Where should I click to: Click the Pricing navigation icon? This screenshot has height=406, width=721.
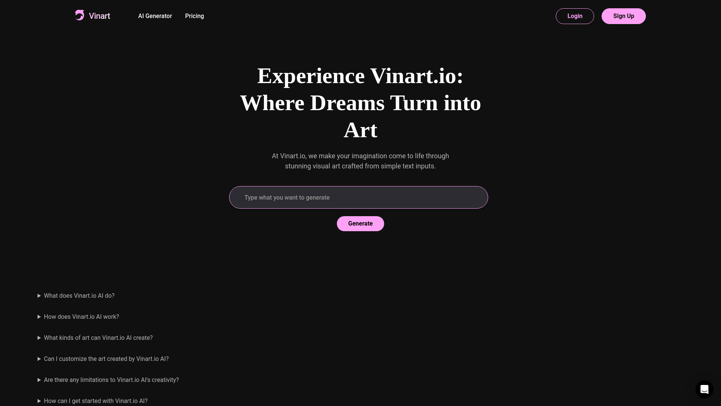(194, 16)
